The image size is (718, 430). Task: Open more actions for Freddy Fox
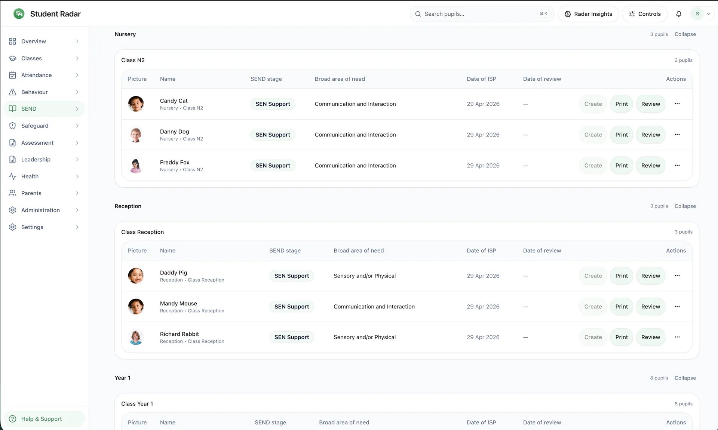click(677, 165)
